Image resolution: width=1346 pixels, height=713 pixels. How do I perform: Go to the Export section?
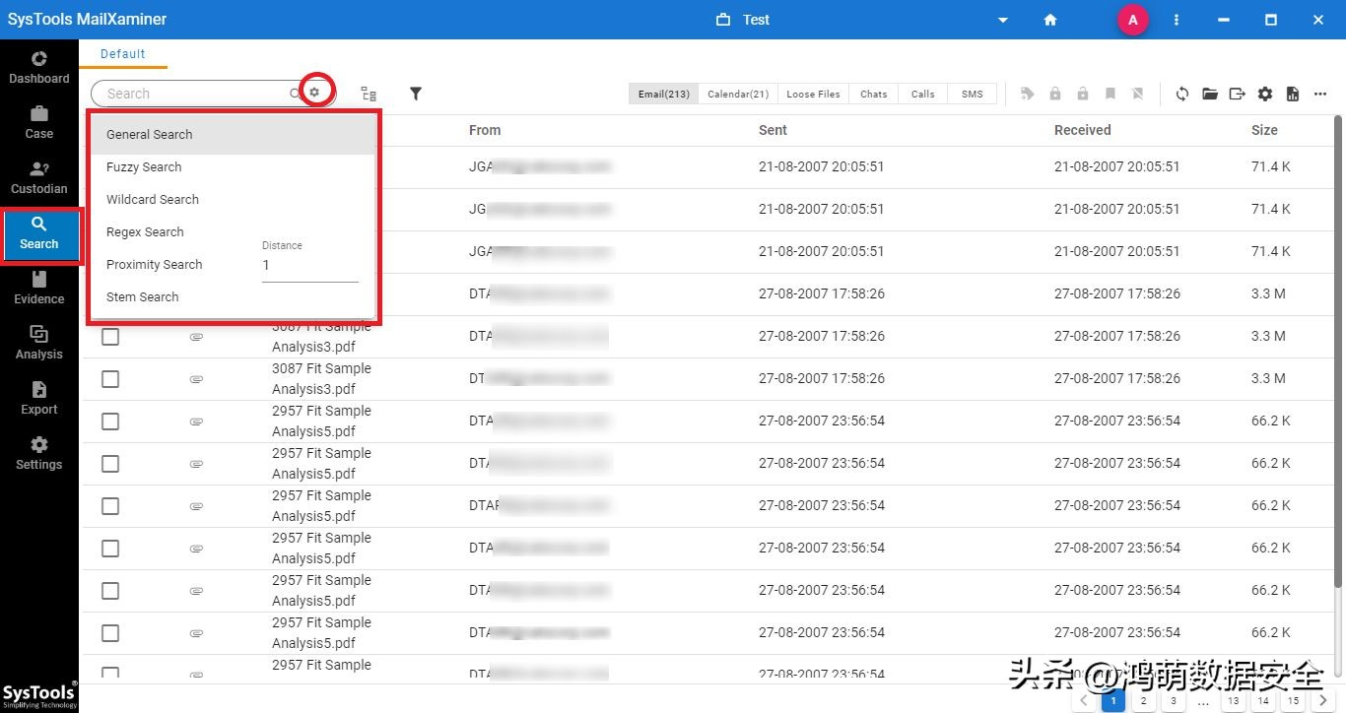pos(39,399)
